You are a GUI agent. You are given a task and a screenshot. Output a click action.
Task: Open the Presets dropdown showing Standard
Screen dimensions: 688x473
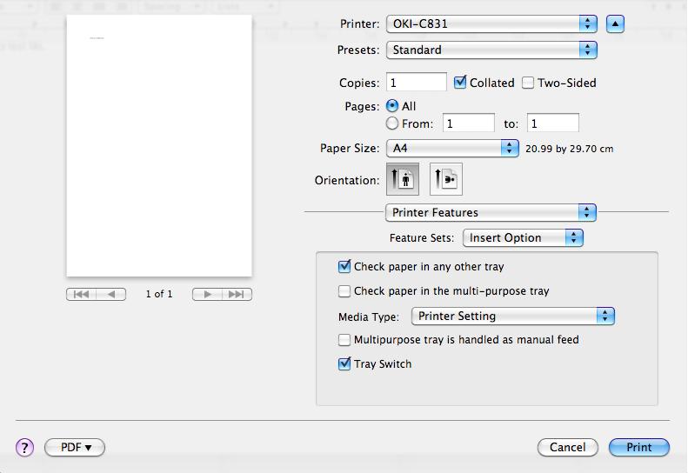tap(491, 50)
